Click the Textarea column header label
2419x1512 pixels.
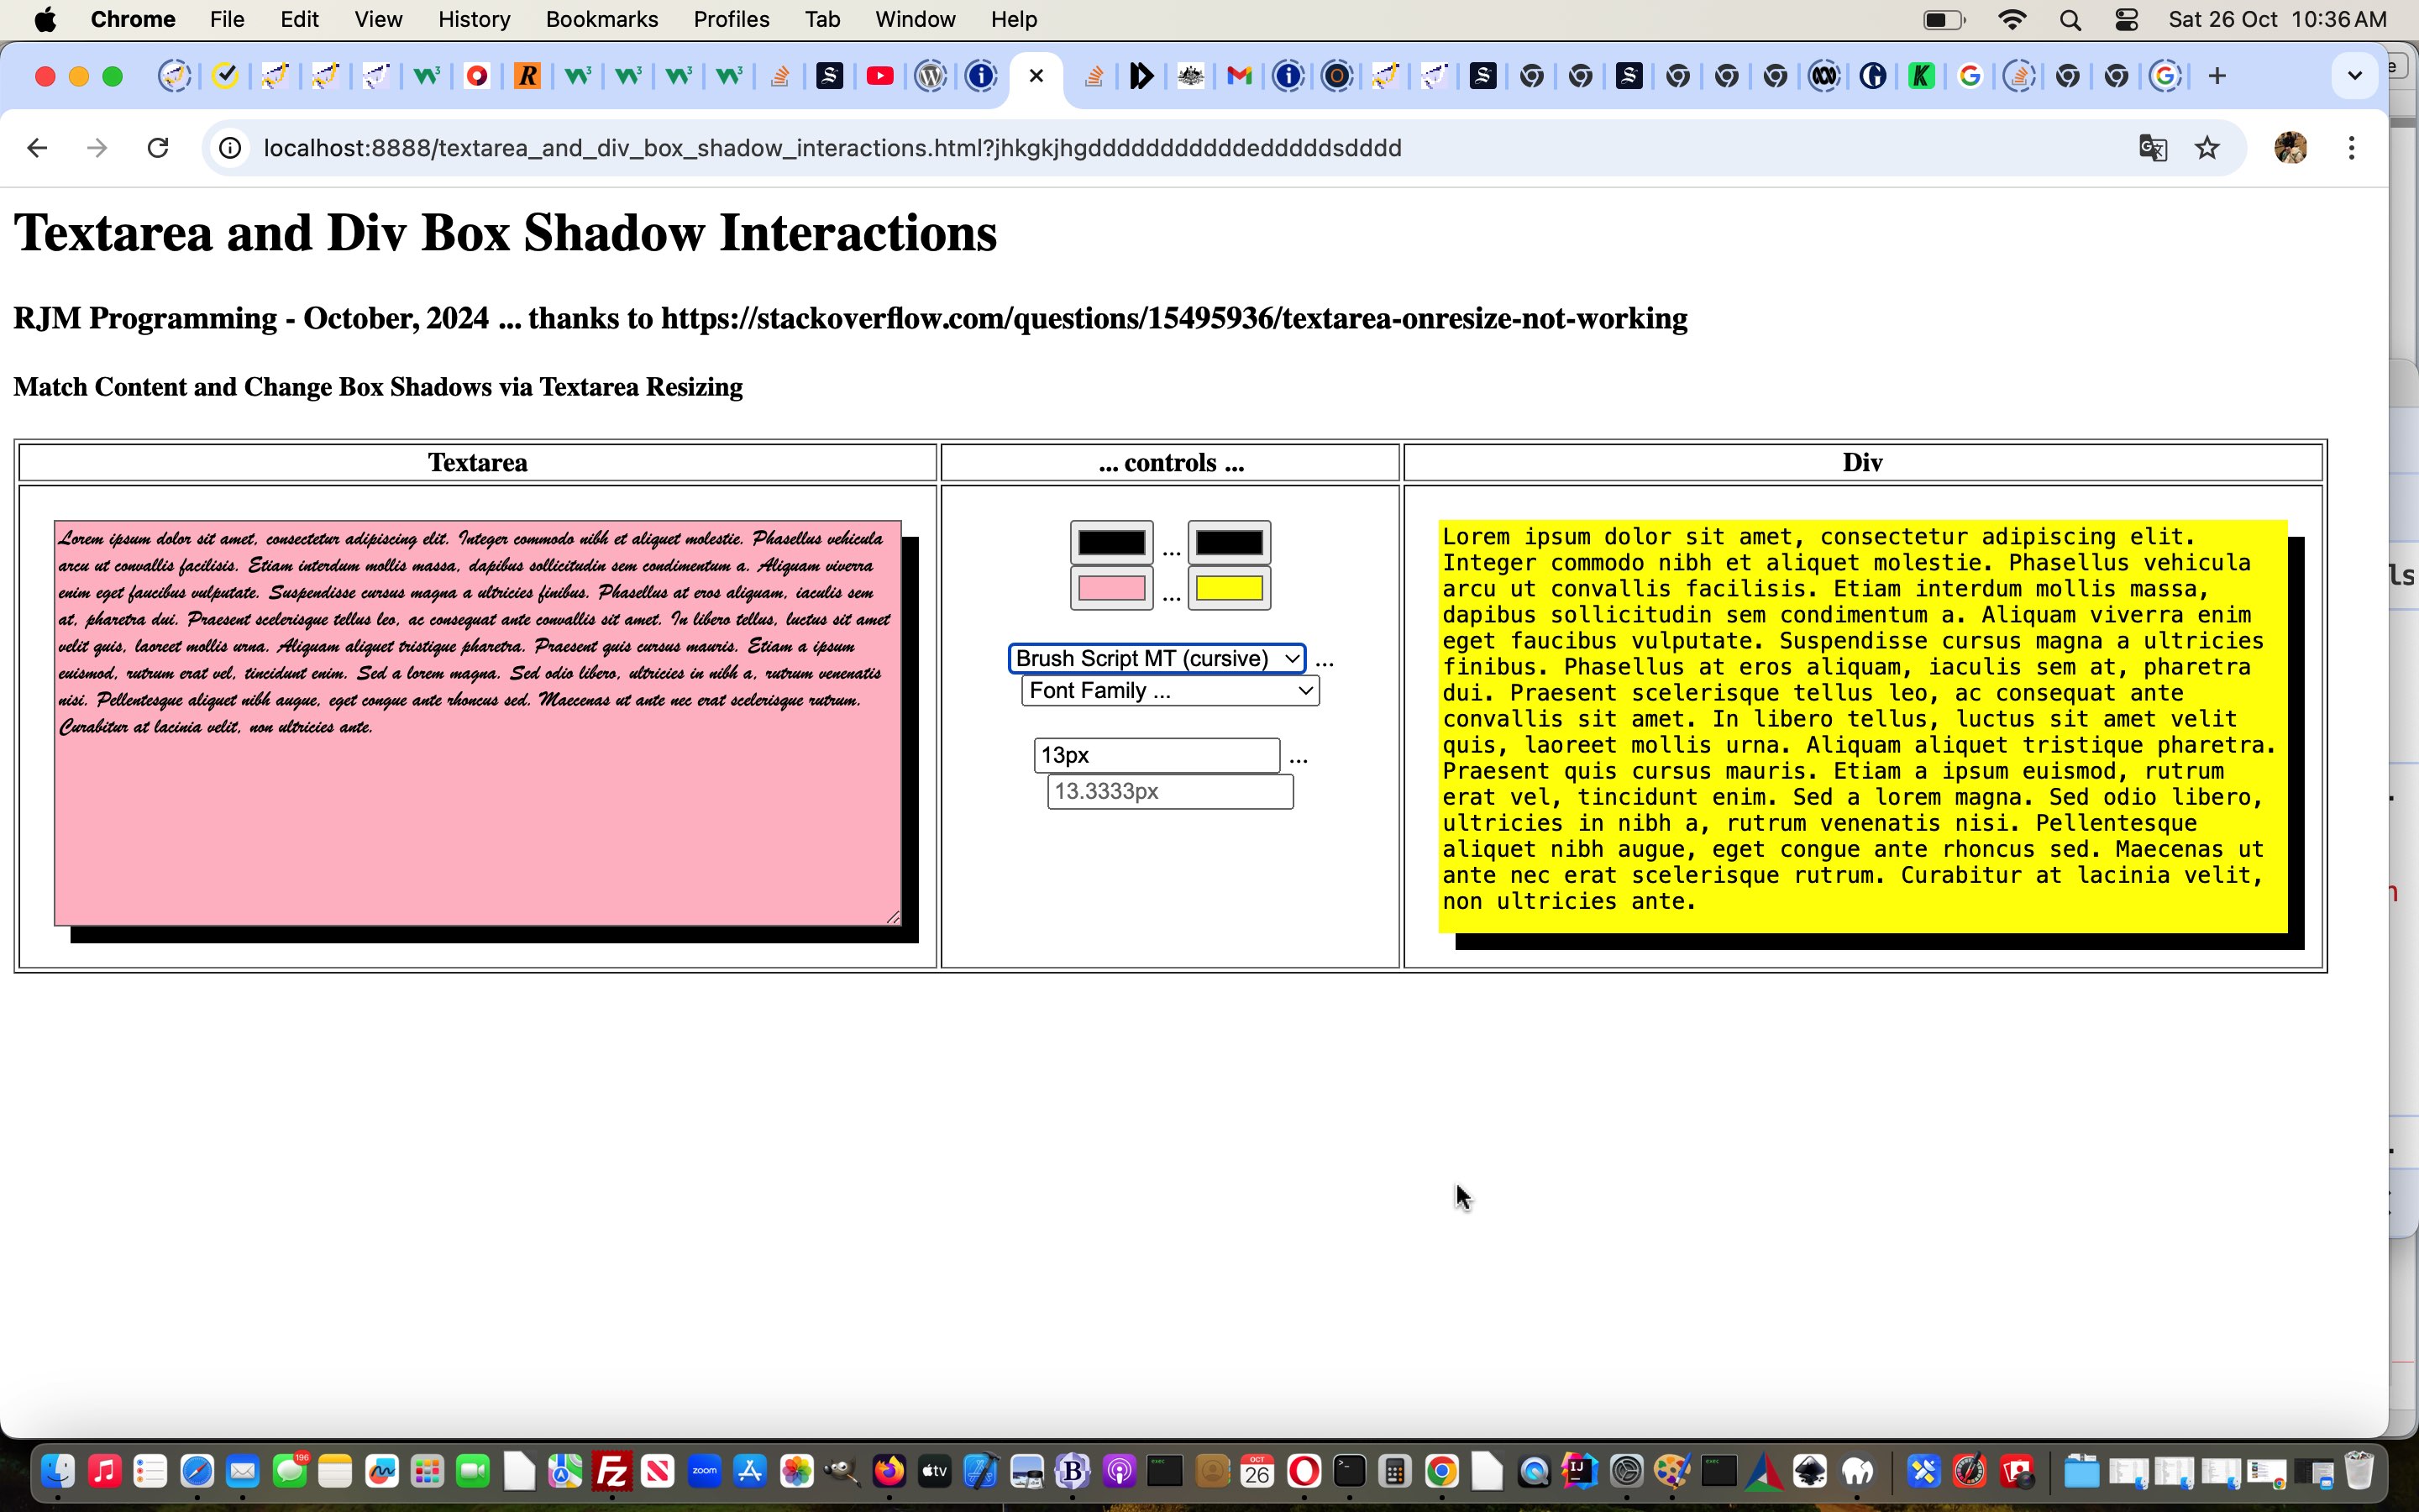coord(479,462)
